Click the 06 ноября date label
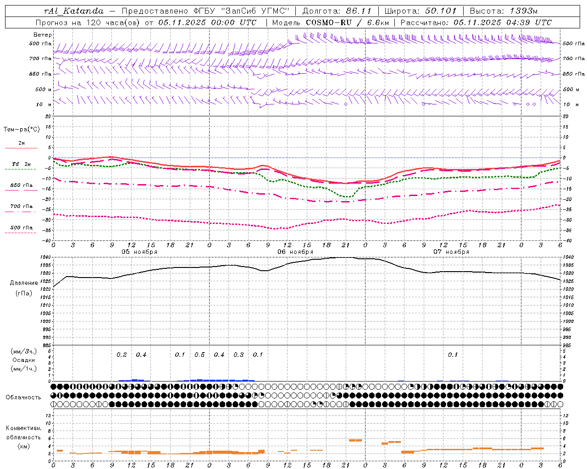587x469 pixels. click(x=295, y=252)
